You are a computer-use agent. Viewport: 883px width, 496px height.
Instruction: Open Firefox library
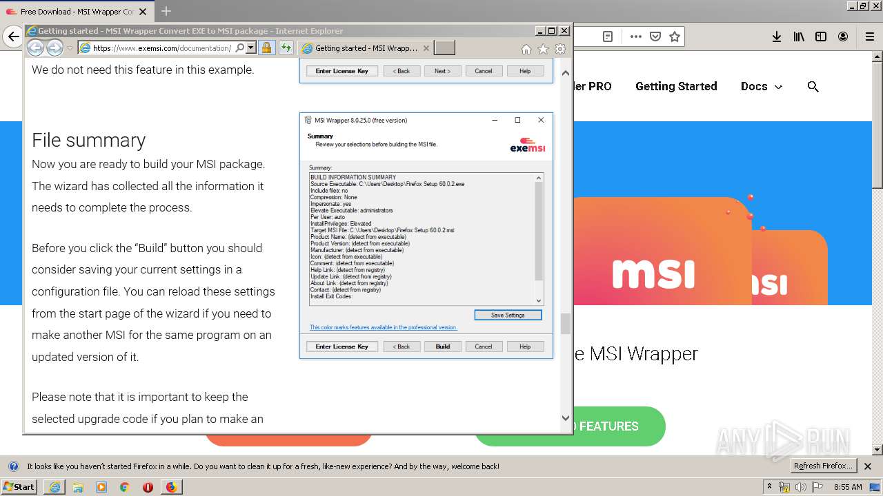799,37
